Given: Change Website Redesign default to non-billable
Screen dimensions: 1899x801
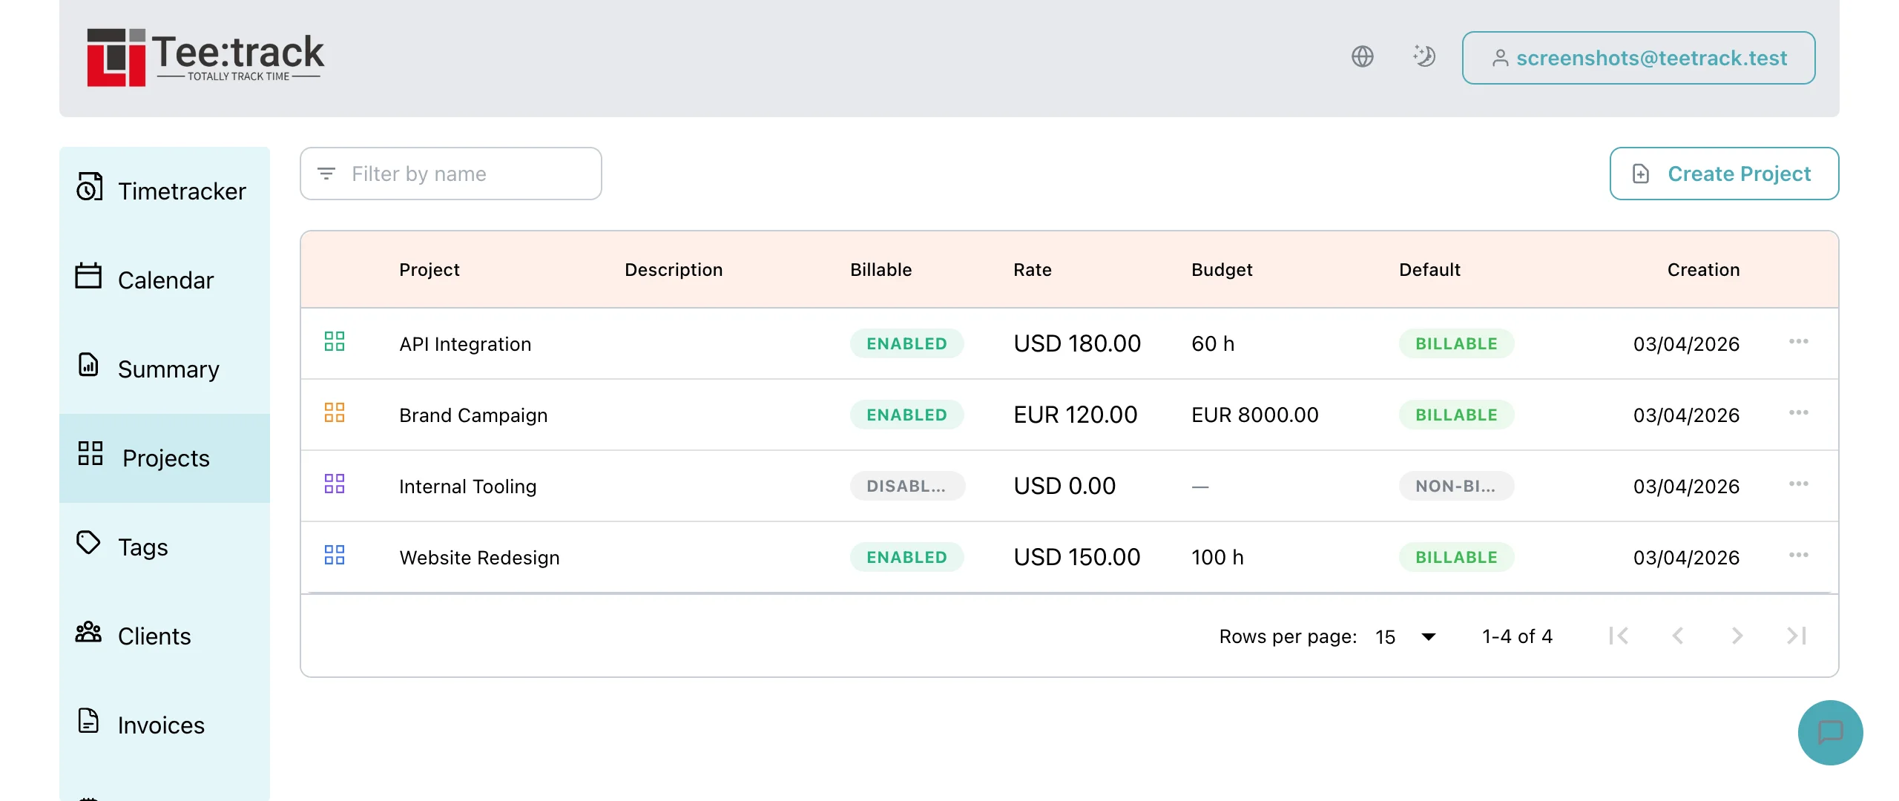Looking at the screenshot, I should 1455,557.
